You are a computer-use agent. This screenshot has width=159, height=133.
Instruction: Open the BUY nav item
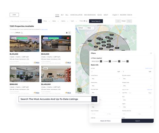tap(62, 15)
